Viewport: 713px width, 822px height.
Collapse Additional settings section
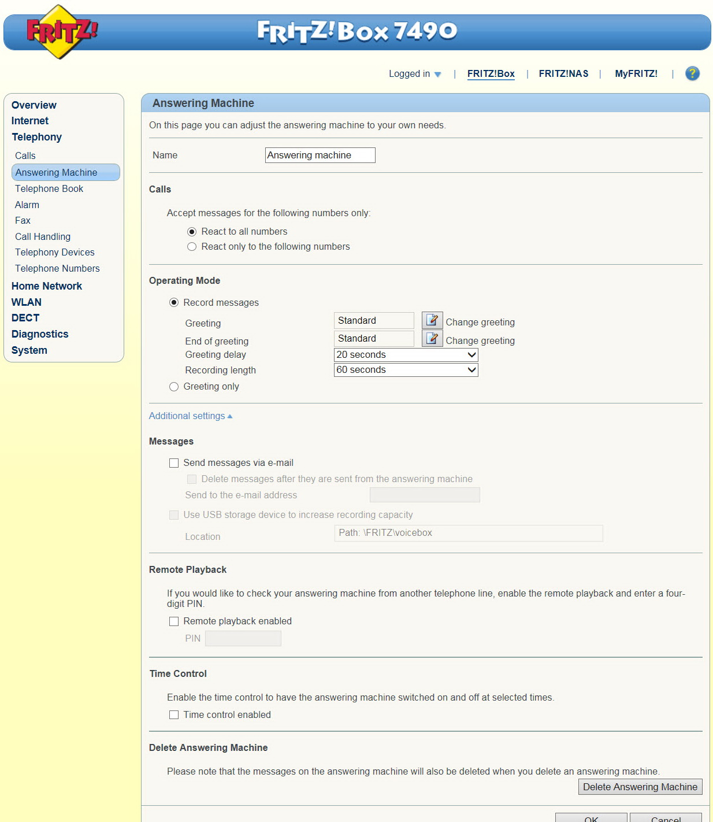[x=191, y=416]
